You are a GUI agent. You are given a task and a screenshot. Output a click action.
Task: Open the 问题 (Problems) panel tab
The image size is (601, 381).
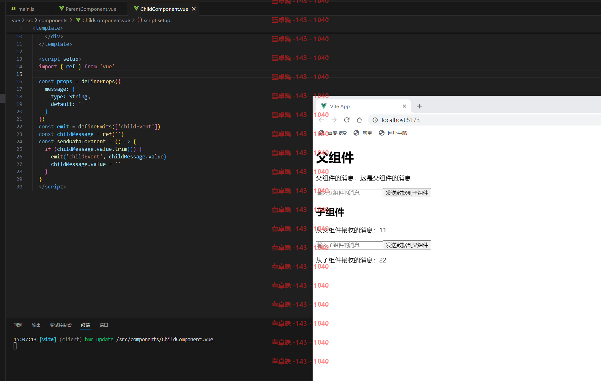pos(18,325)
